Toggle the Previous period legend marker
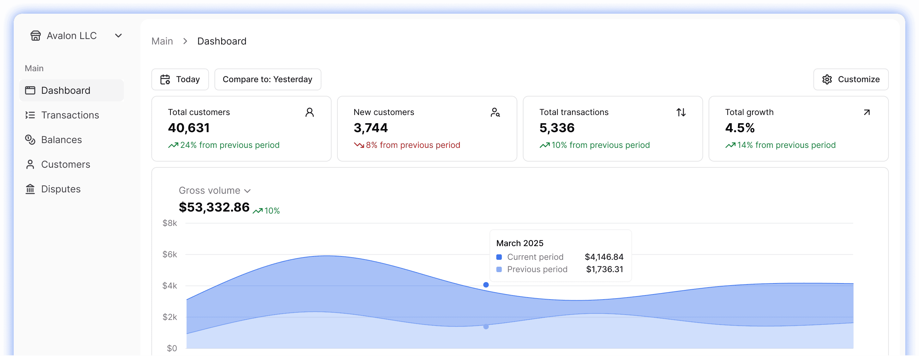This screenshot has height=356, width=919. pyautogui.click(x=499, y=269)
